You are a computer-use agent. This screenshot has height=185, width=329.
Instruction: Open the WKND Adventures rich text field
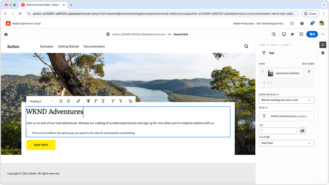[x=286, y=116]
